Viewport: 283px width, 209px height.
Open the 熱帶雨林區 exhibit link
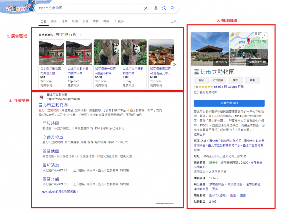pyautogui.click(x=216, y=184)
